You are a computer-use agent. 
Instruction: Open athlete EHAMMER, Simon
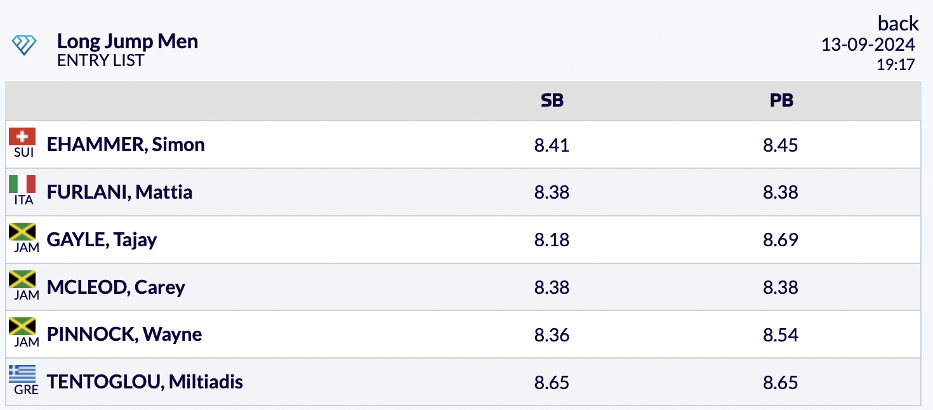coord(126,145)
